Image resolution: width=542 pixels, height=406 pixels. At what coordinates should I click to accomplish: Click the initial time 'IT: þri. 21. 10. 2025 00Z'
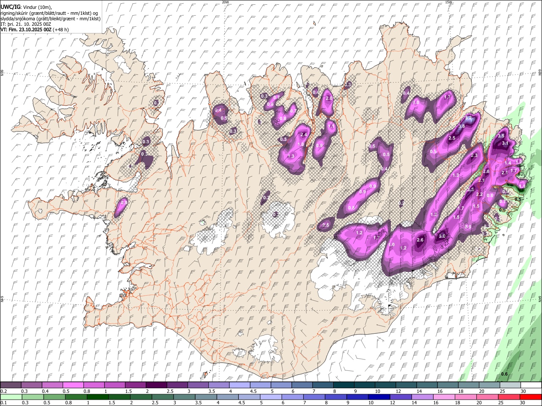pos(26,24)
